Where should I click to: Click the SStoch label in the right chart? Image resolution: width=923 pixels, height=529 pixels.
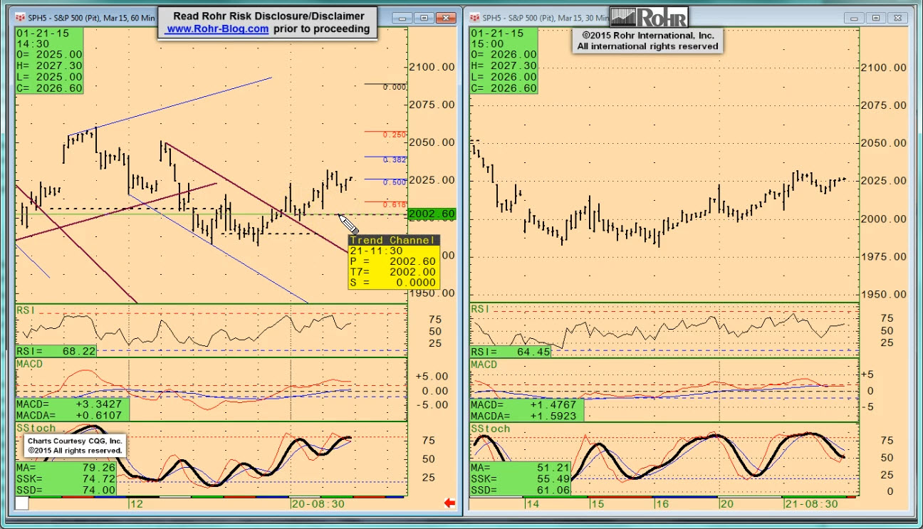[490, 429]
